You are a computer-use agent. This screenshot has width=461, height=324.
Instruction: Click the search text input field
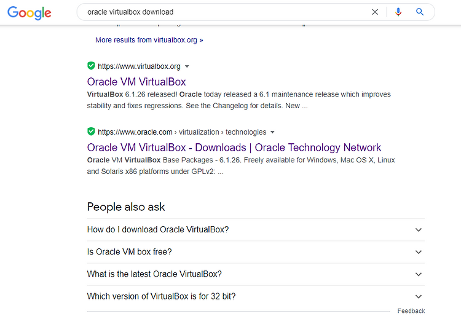coord(226,12)
